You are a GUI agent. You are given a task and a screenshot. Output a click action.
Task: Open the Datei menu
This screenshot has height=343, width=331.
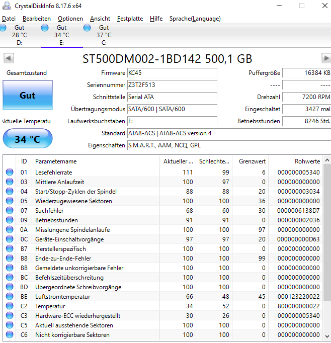[x=9, y=19]
